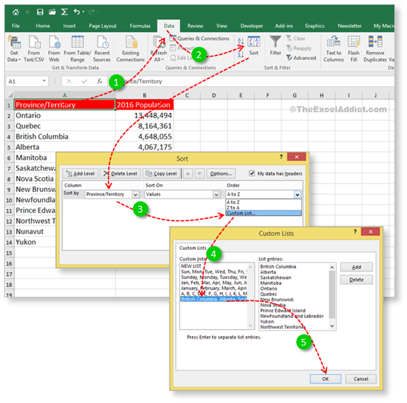This screenshot has height=403, width=407.
Task: Click the Home icon in quick access toolbar
Action: (x=15, y=12)
